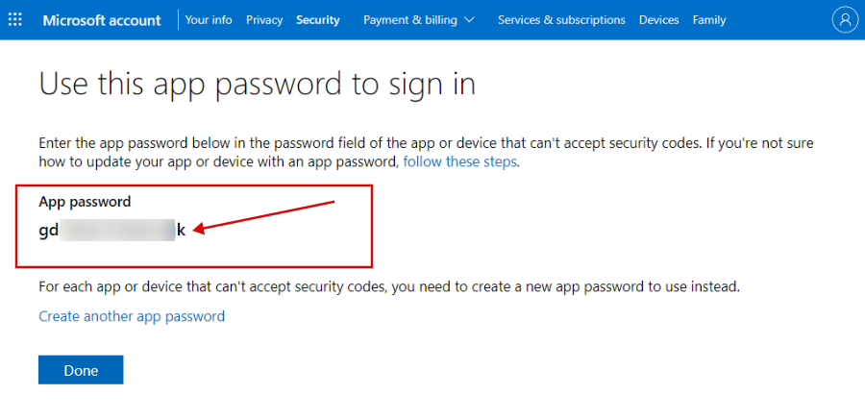
Task: Click the bold App password label
Action: coord(85,202)
